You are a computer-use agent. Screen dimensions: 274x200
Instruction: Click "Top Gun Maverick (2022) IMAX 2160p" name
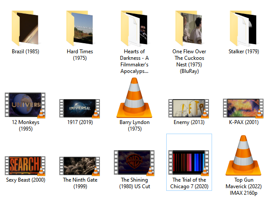coord(243,186)
